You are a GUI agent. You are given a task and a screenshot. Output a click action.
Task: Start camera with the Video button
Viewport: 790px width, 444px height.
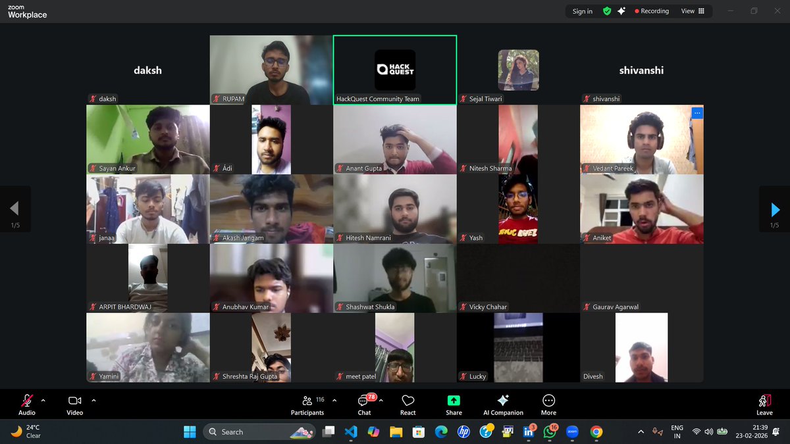tap(74, 405)
